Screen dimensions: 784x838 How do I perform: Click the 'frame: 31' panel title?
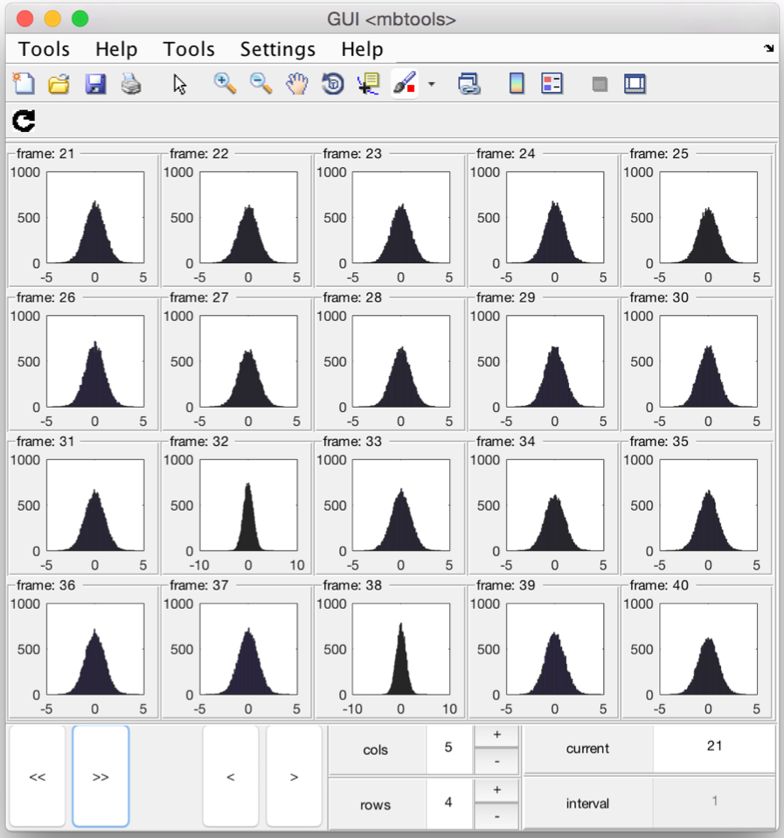(x=45, y=442)
